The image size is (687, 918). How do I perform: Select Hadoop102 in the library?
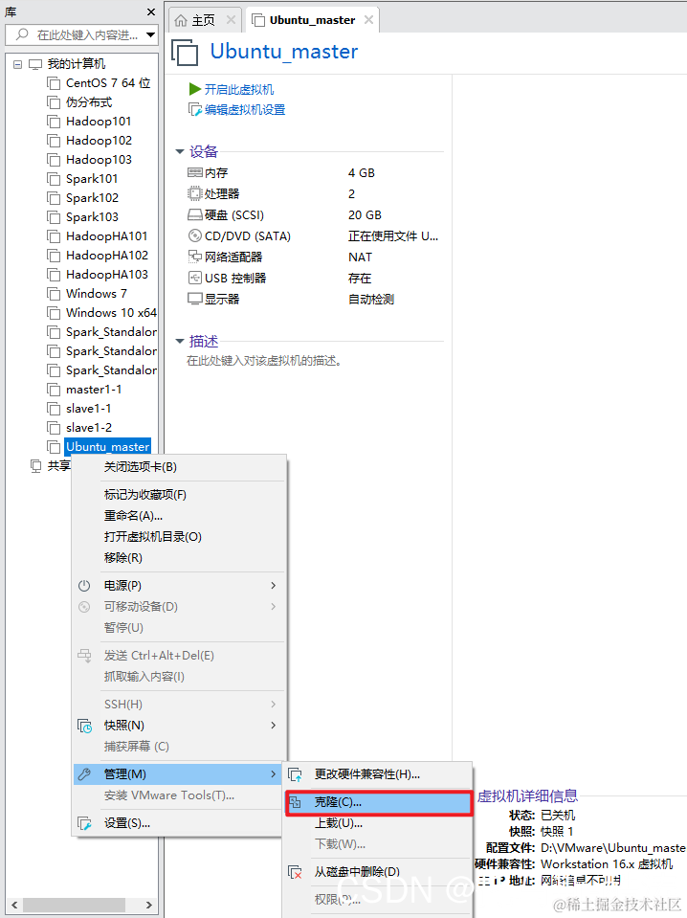coord(99,141)
